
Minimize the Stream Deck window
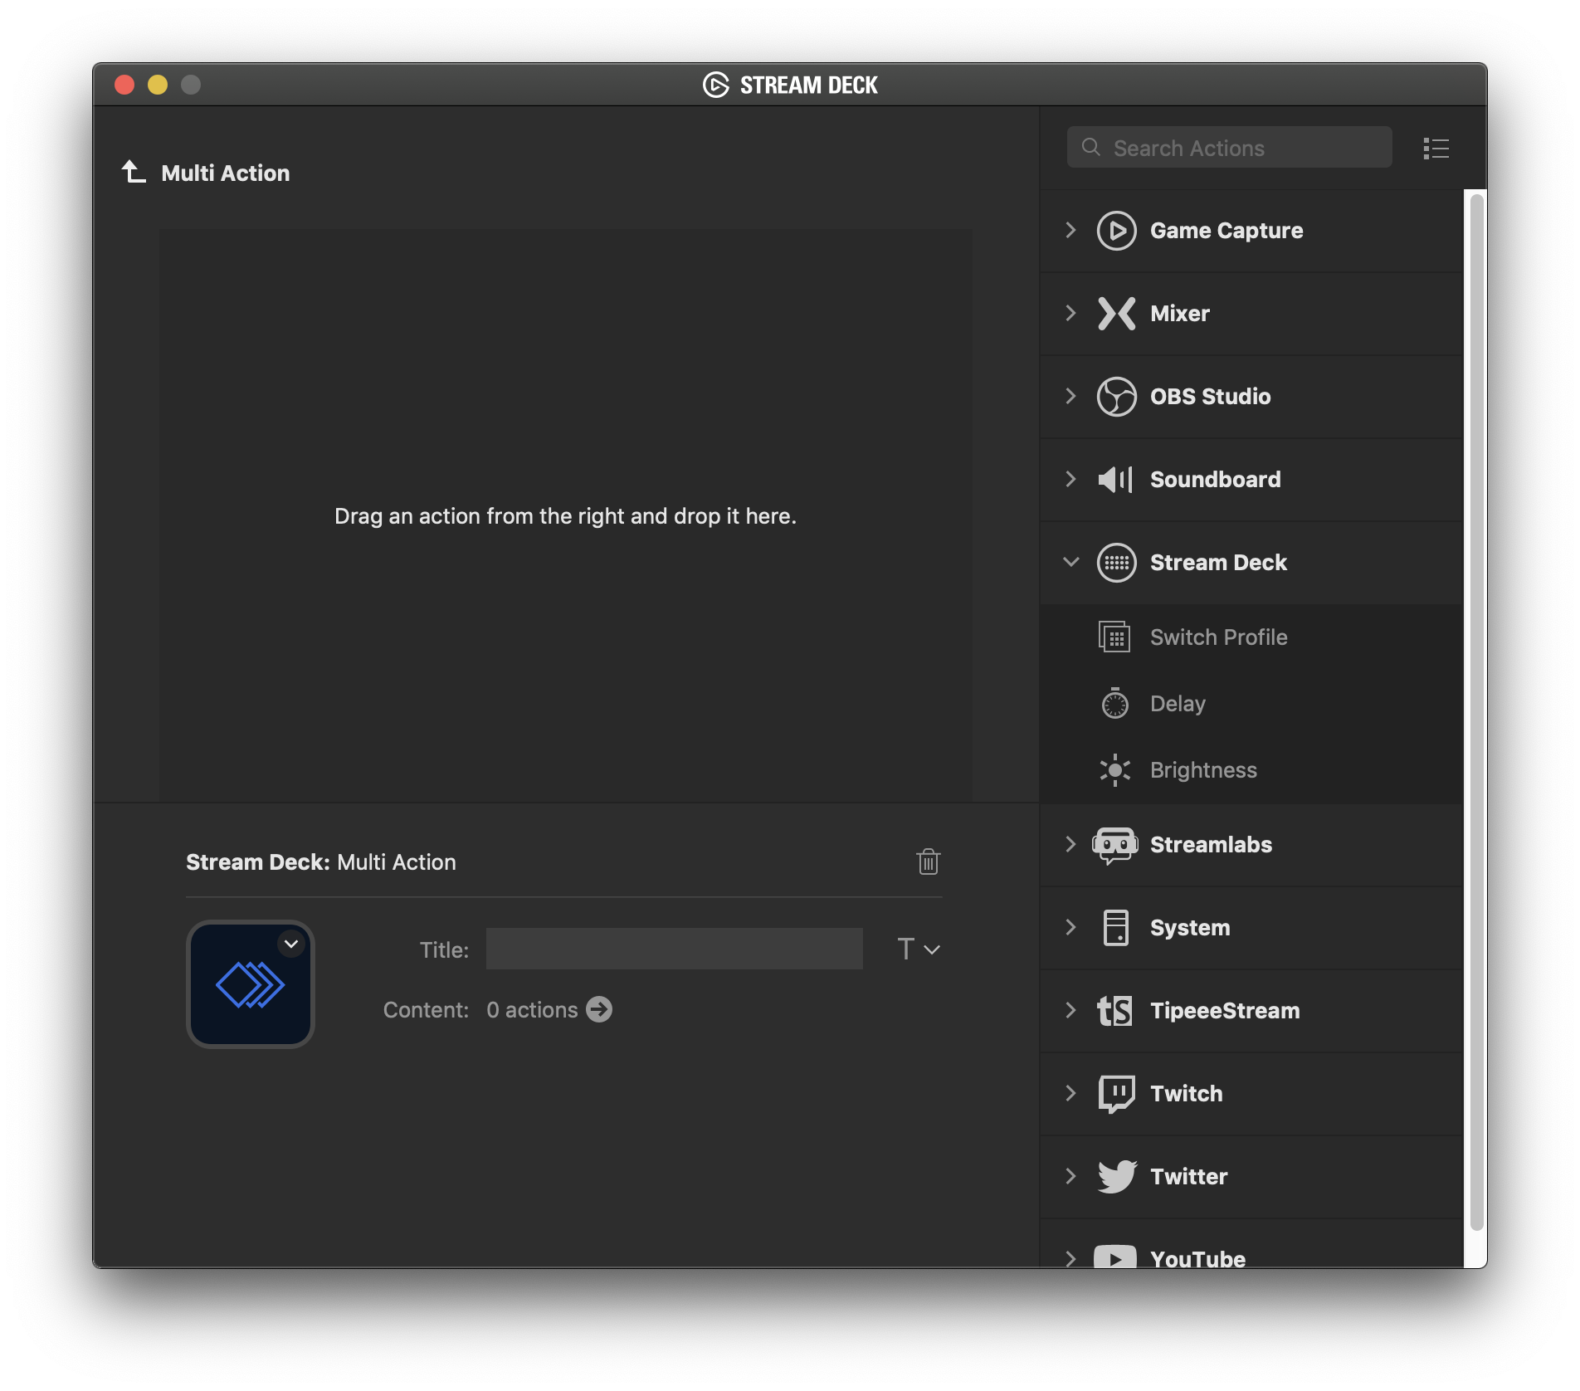click(x=158, y=85)
